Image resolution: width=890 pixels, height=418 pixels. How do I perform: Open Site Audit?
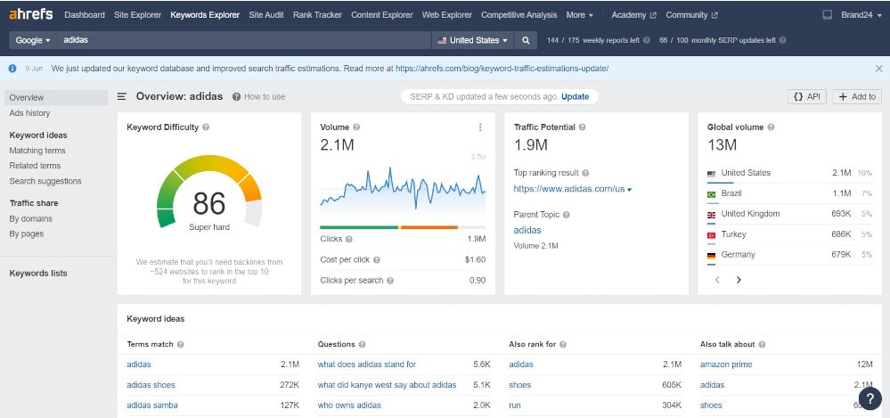tap(266, 15)
